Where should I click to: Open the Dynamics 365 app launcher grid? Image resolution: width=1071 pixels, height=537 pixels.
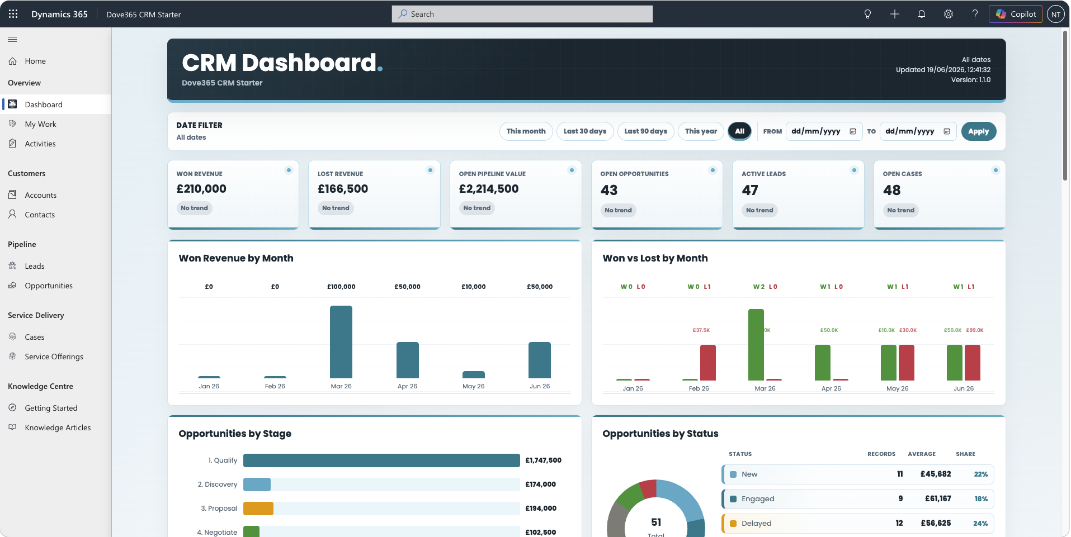13,14
